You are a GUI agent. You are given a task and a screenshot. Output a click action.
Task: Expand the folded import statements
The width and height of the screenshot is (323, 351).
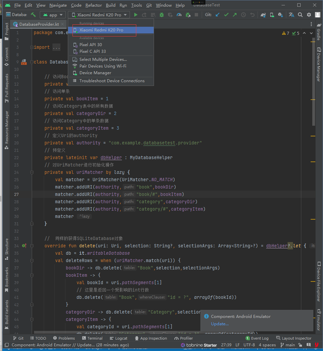click(x=32, y=47)
